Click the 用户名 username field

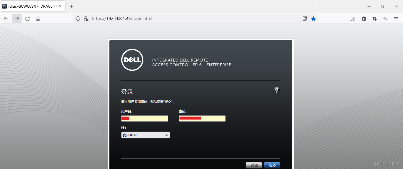click(x=145, y=118)
